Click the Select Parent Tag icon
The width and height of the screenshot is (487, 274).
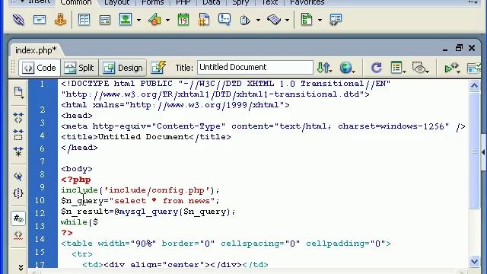18,177
